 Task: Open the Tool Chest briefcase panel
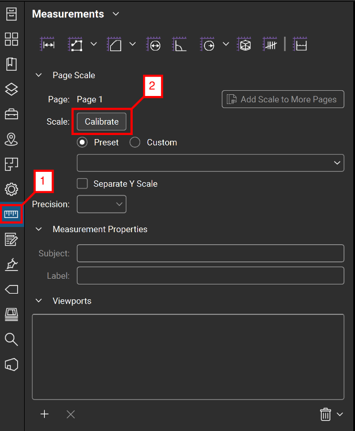pos(11,114)
